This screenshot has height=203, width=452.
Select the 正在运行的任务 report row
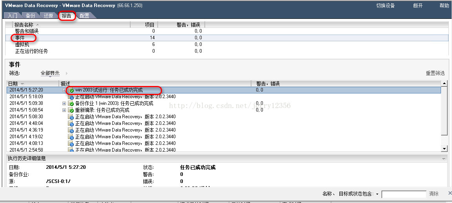point(227,51)
